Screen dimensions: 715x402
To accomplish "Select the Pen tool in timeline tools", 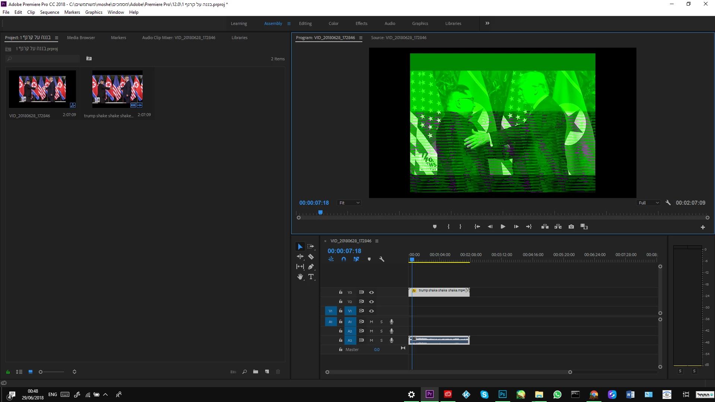I will pos(311,267).
